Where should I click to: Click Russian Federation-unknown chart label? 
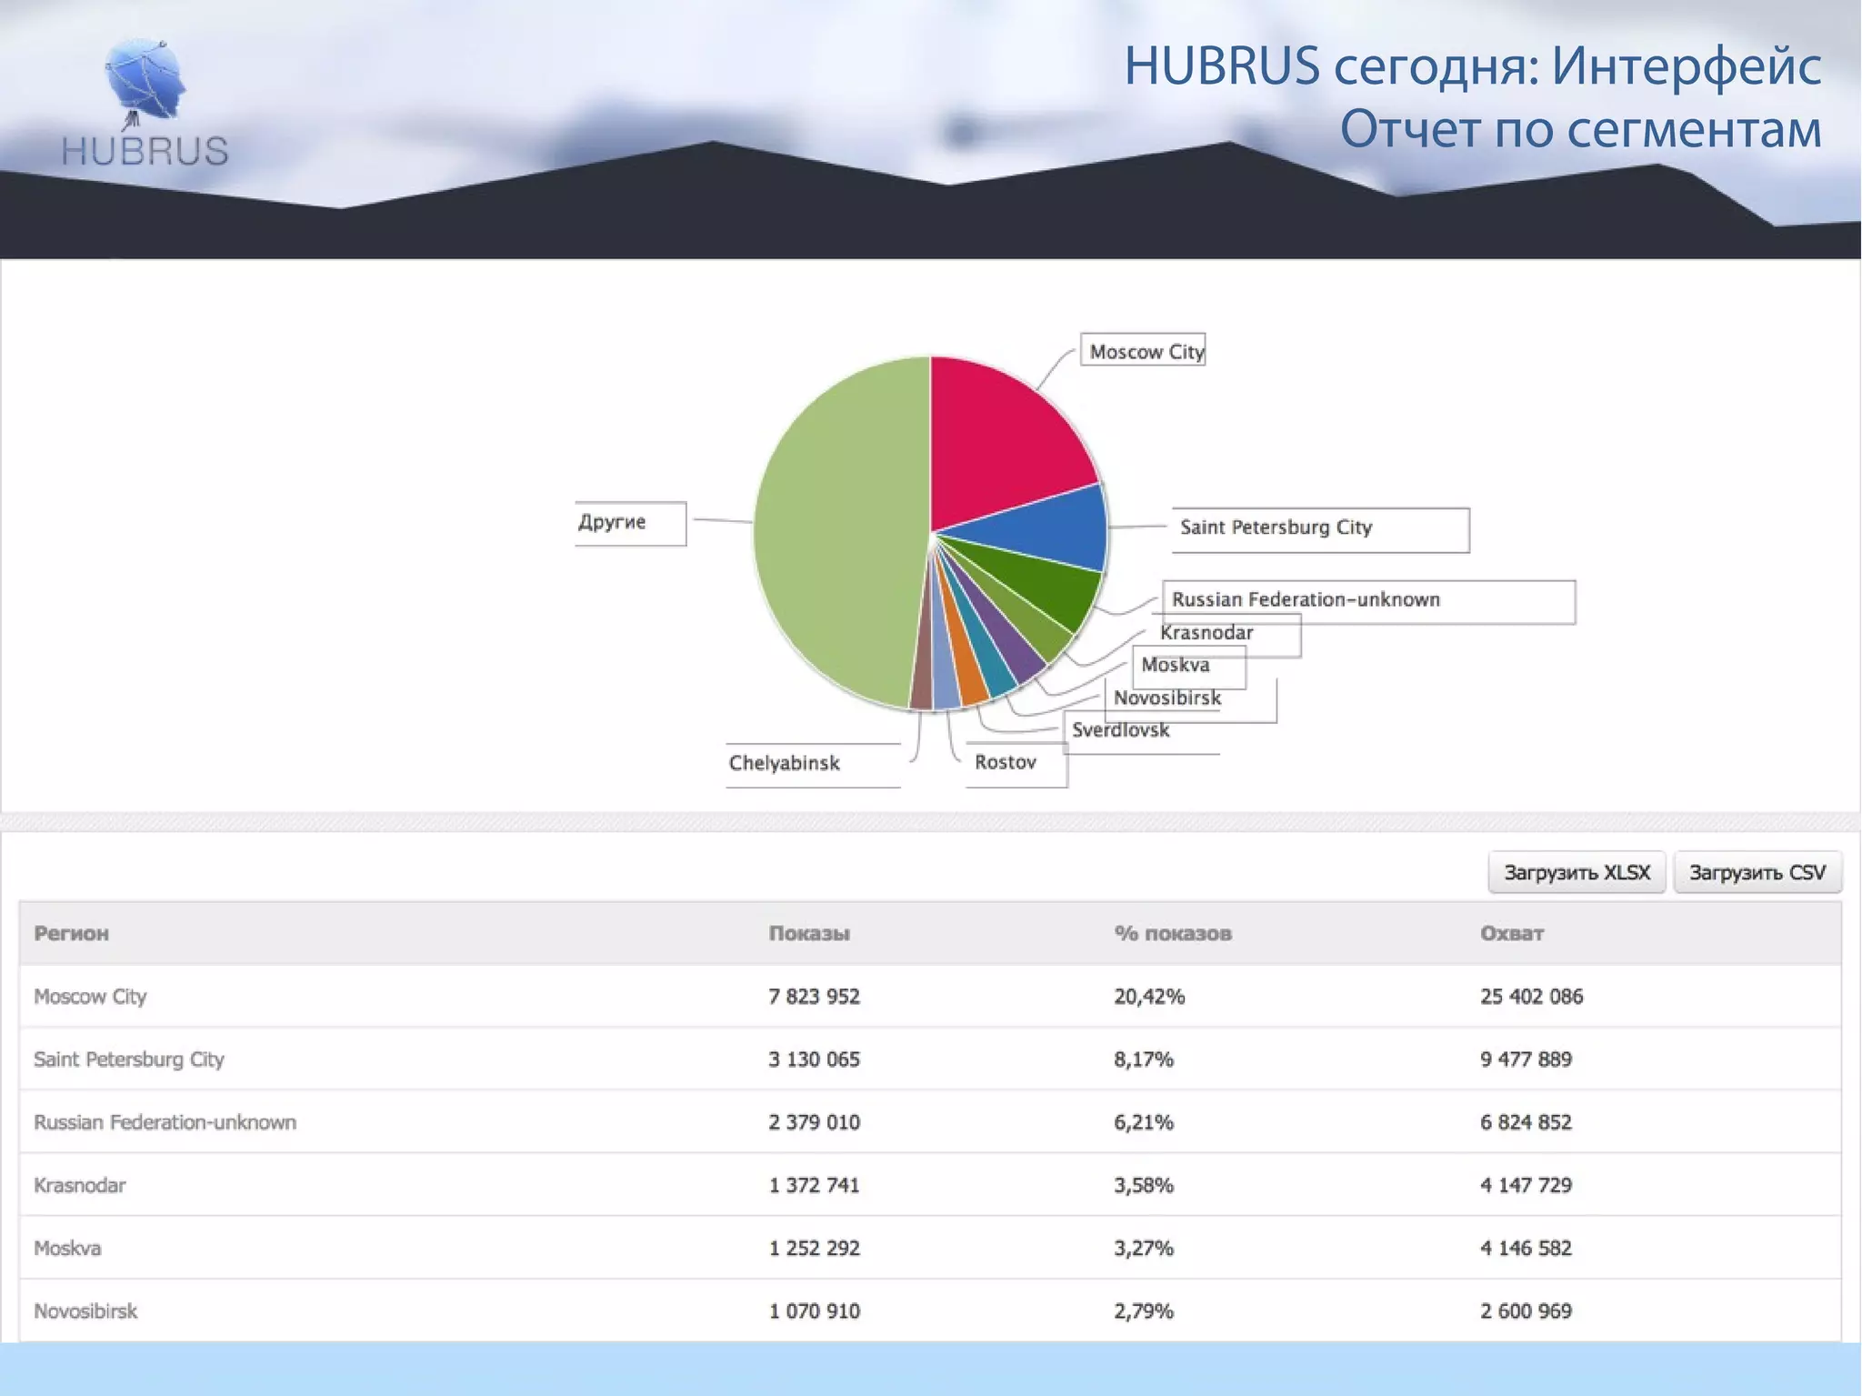1368,601
